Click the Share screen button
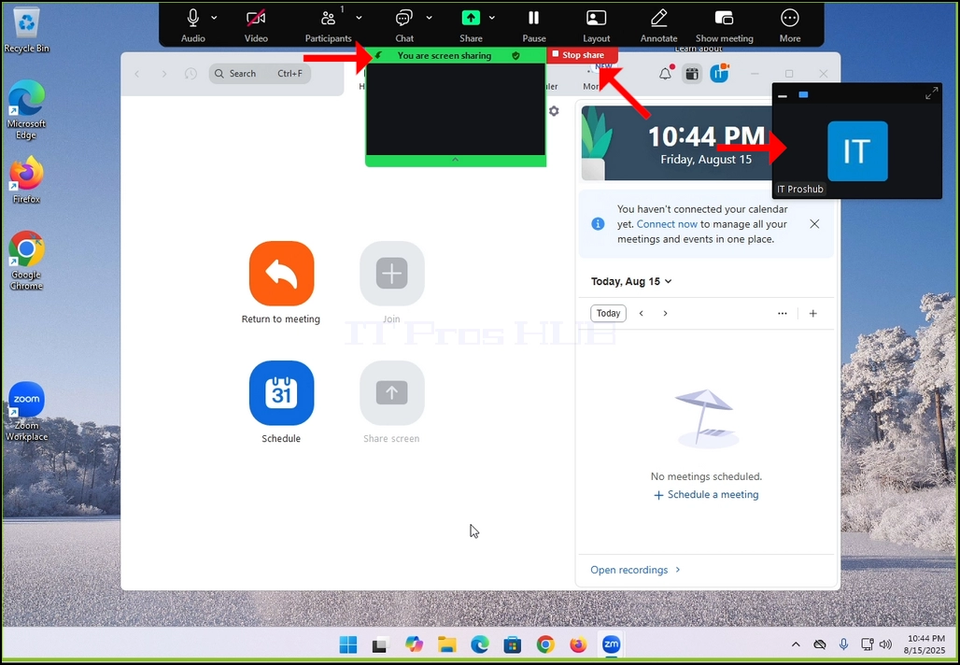Screen dimensions: 960x665 [x=392, y=392]
